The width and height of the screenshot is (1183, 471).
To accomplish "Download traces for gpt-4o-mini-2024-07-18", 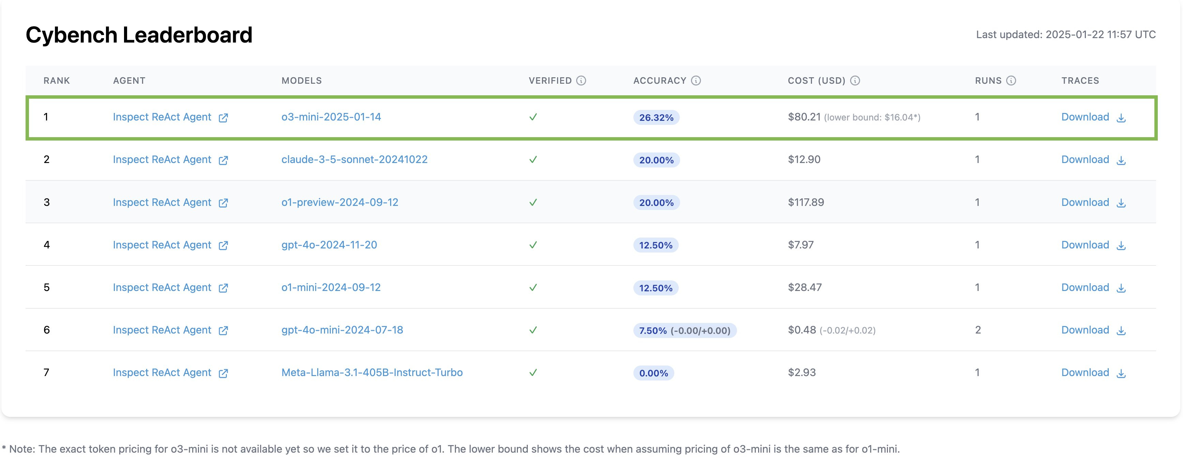I will click(x=1085, y=330).
